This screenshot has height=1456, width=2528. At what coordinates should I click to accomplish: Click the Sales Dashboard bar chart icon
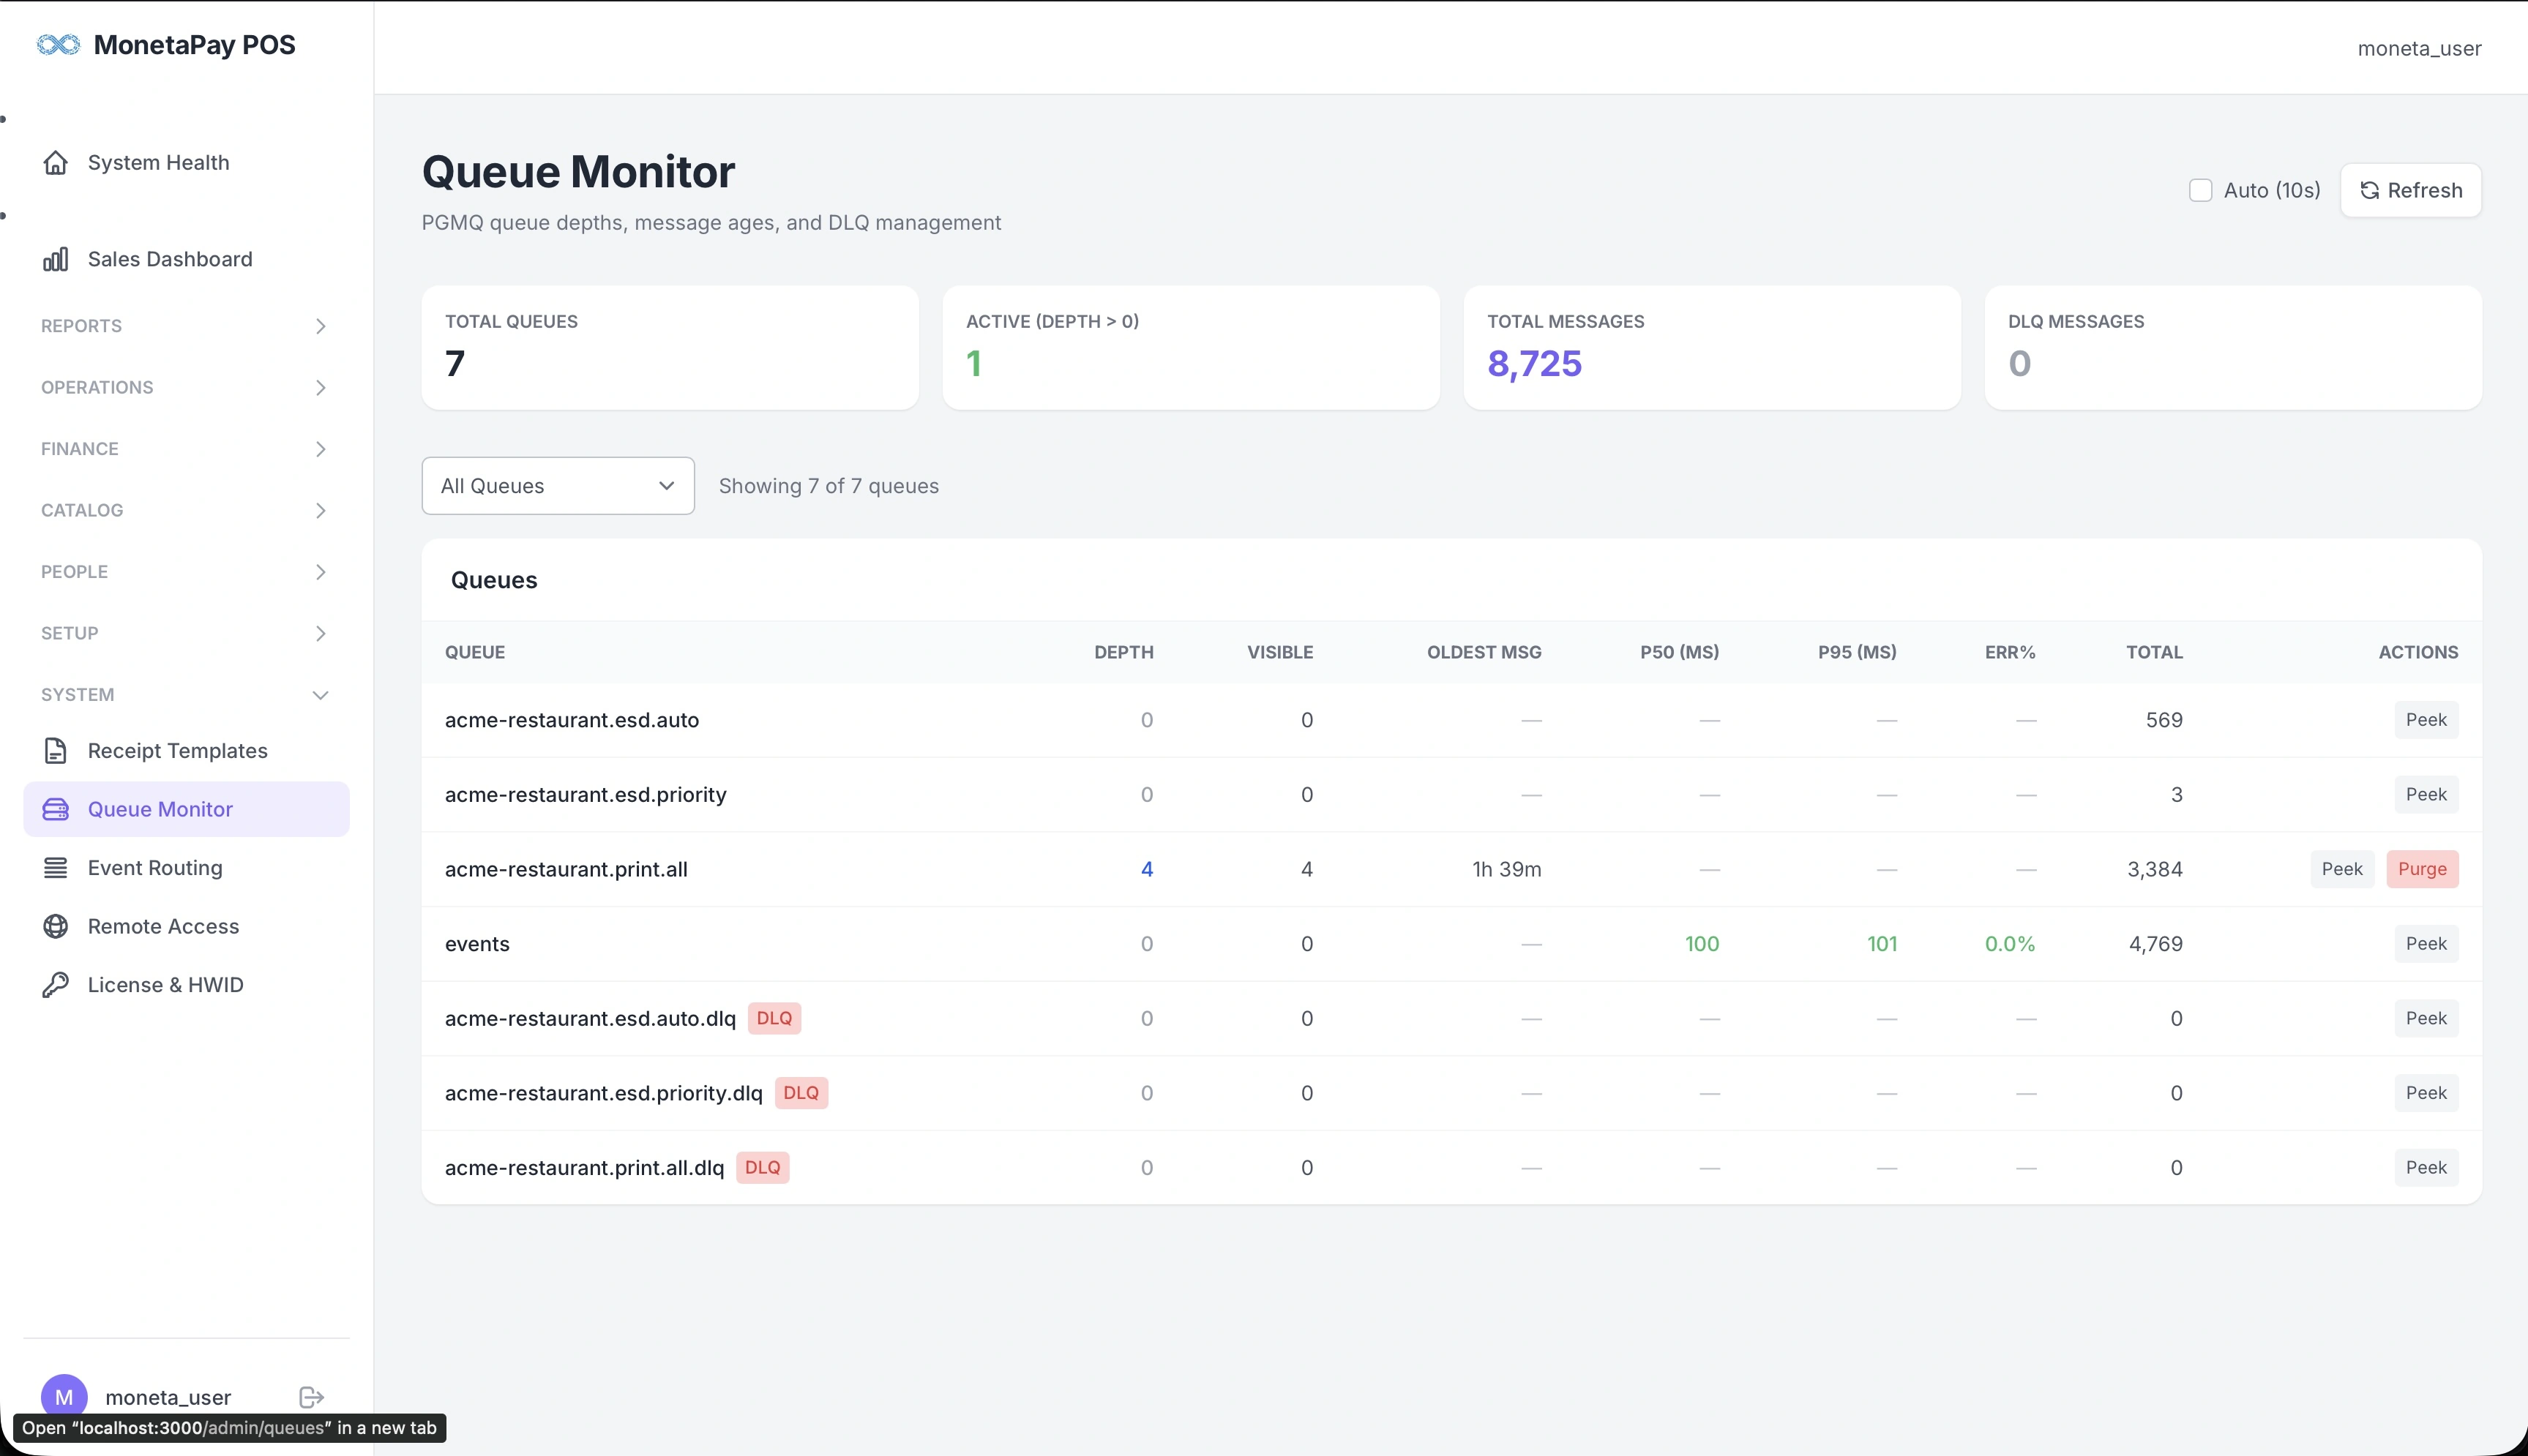pos(56,259)
